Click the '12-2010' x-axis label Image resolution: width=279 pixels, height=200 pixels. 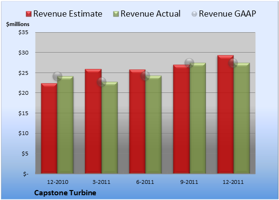click(x=57, y=182)
